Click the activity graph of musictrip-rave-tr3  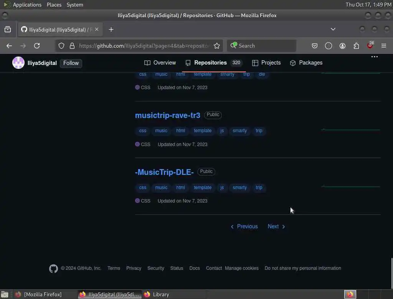[x=351, y=130]
